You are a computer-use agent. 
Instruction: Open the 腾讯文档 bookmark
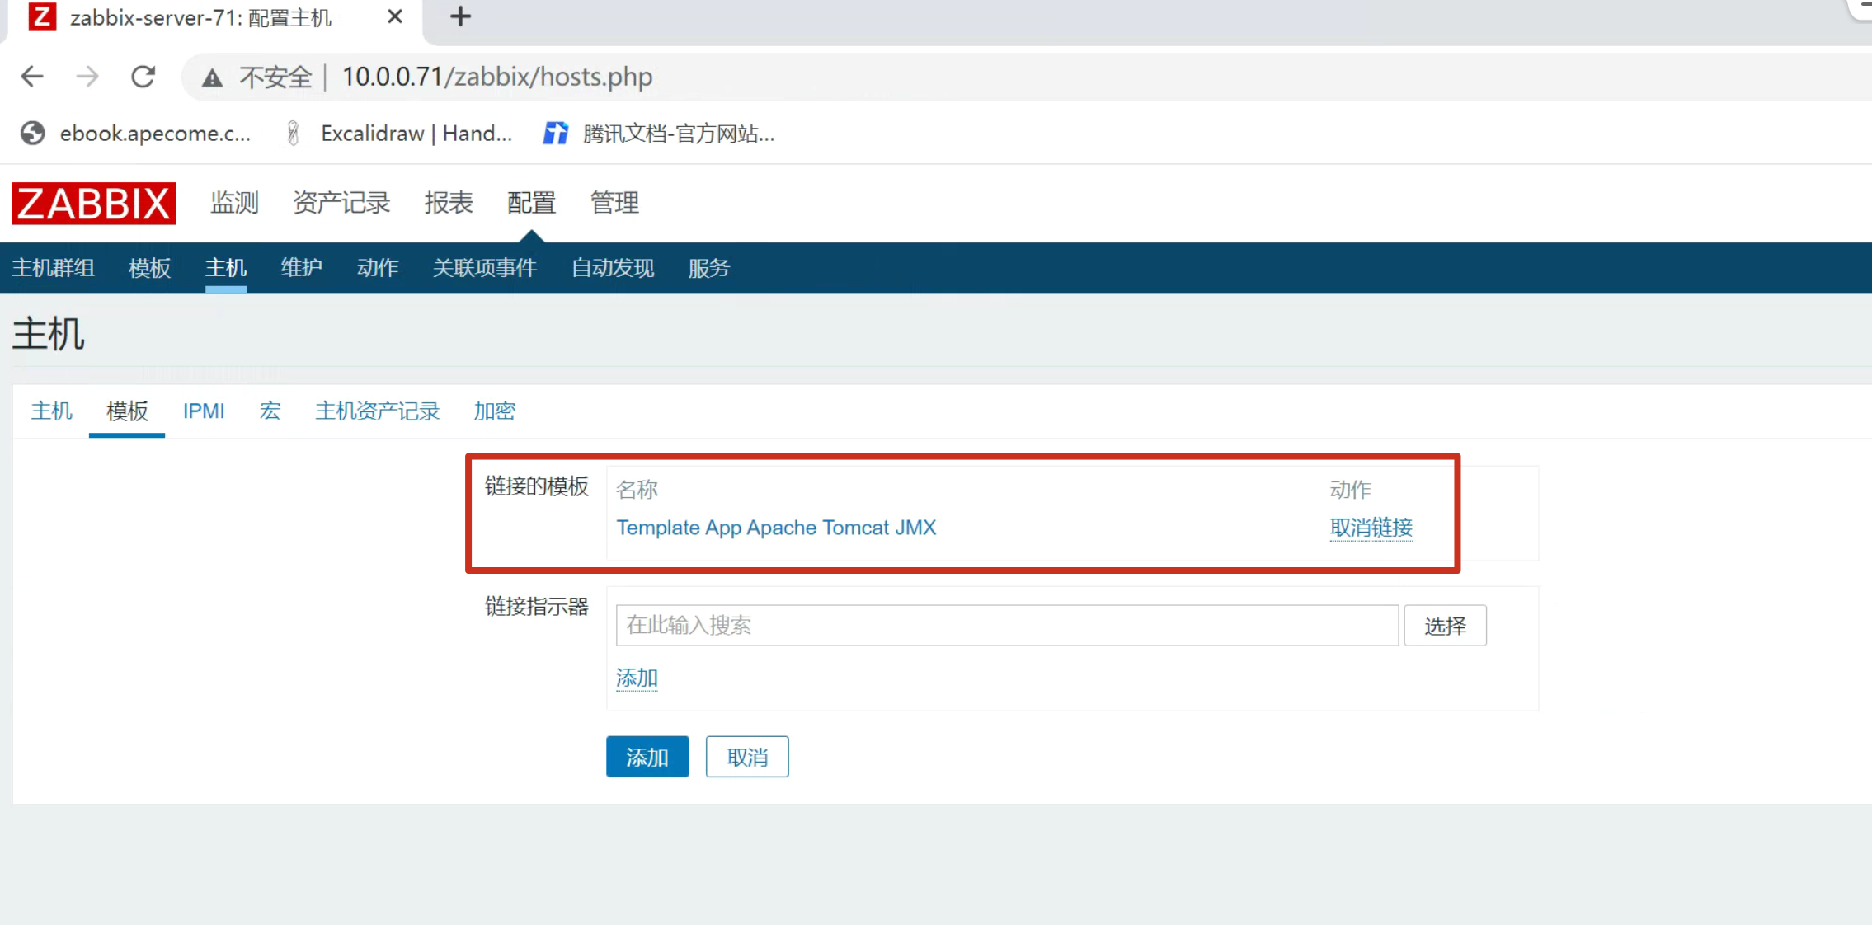coord(660,134)
